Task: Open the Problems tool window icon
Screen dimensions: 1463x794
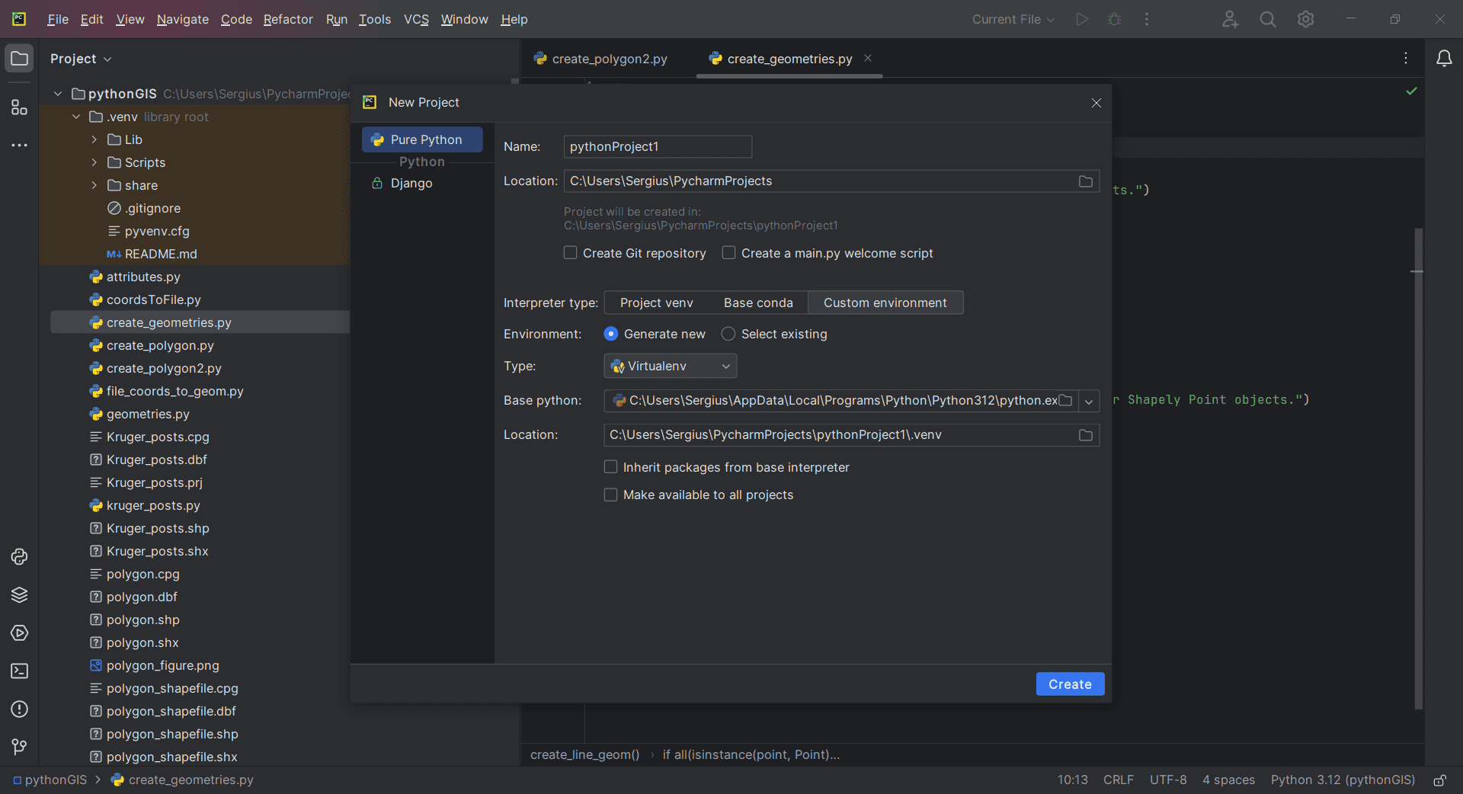Action: [19, 709]
